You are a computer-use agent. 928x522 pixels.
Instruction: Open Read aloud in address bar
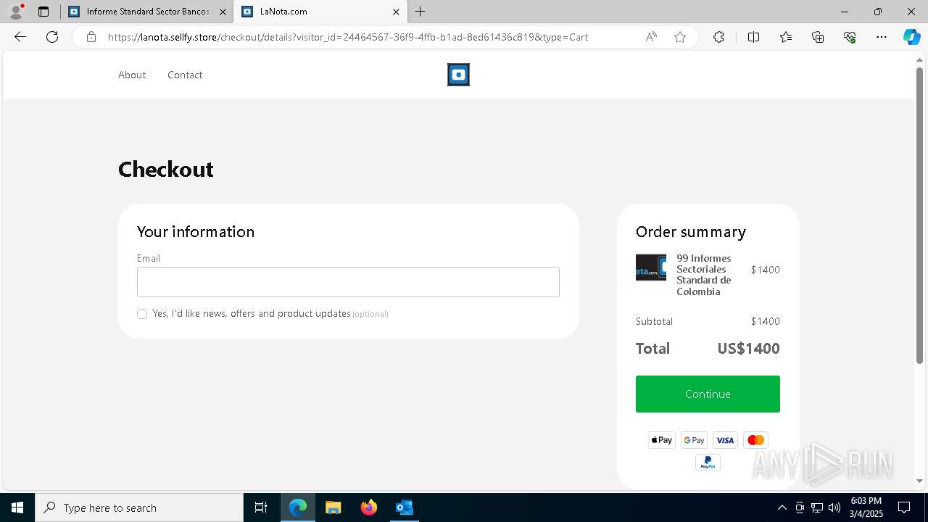point(651,37)
